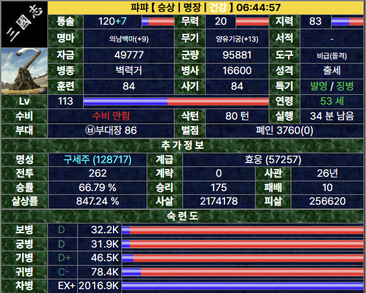Click the 비급(돌격) tool item
Screen dimensions: 366x293
[332, 56]
